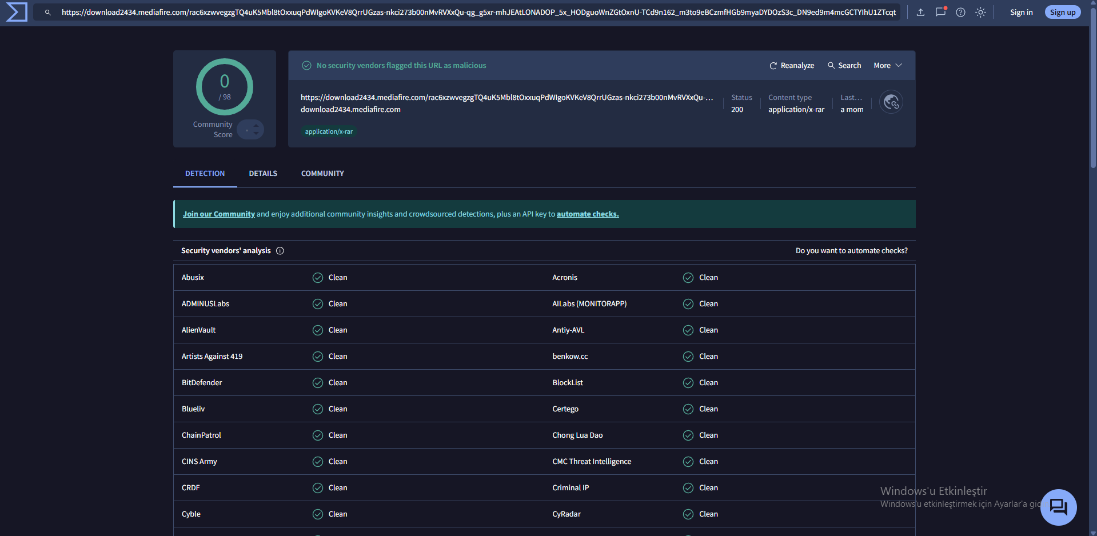Open the notifications icon in the header
1097x536 pixels.
point(940,12)
